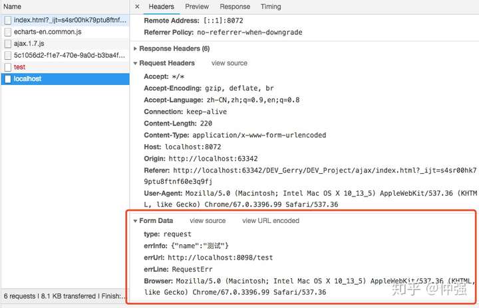Switch to the Response tab

click(x=235, y=7)
